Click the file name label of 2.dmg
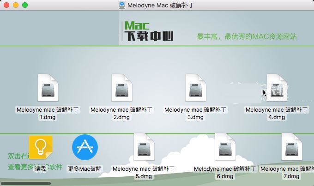The width and height of the screenshot is (314, 186). (121, 114)
